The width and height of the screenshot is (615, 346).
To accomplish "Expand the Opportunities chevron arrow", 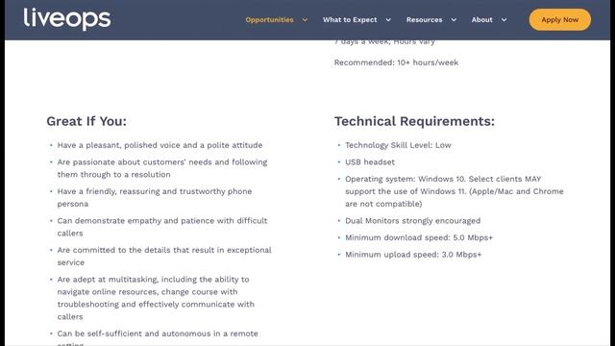I will (x=305, y=20).
